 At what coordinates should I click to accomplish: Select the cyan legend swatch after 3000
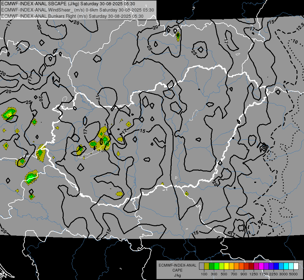click(x=286, y=266)
